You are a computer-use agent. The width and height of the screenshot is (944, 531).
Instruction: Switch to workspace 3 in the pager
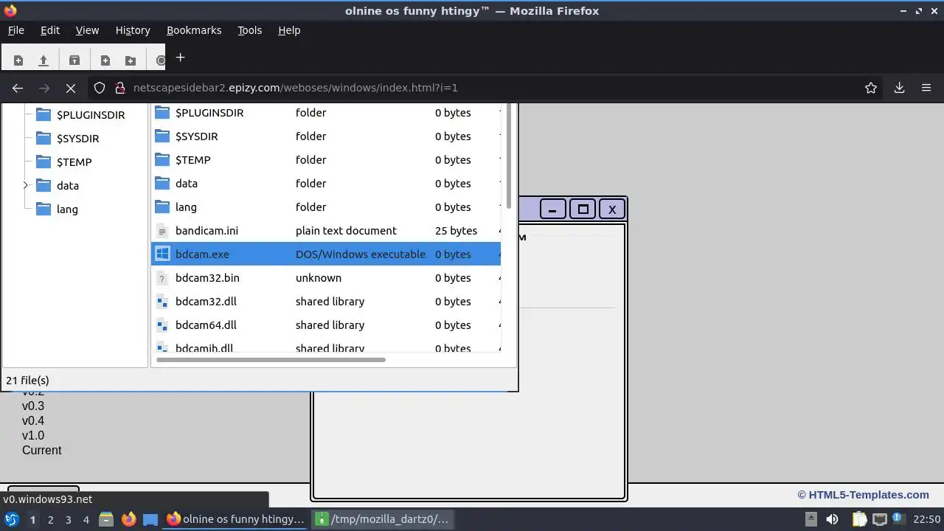pyautogui.click(x=69, y=519)
